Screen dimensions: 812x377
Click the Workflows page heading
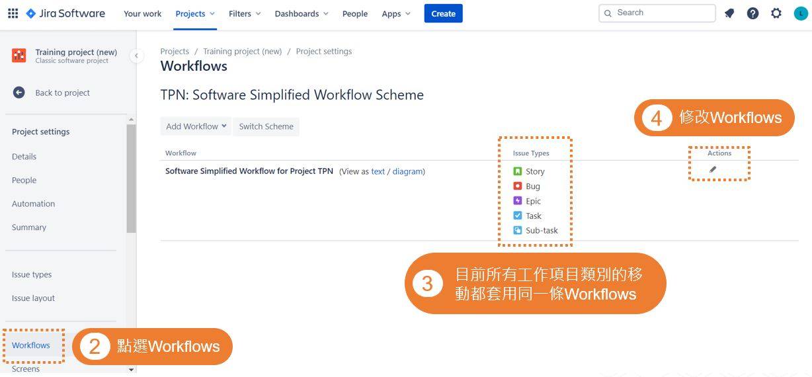tap(194, 66)
